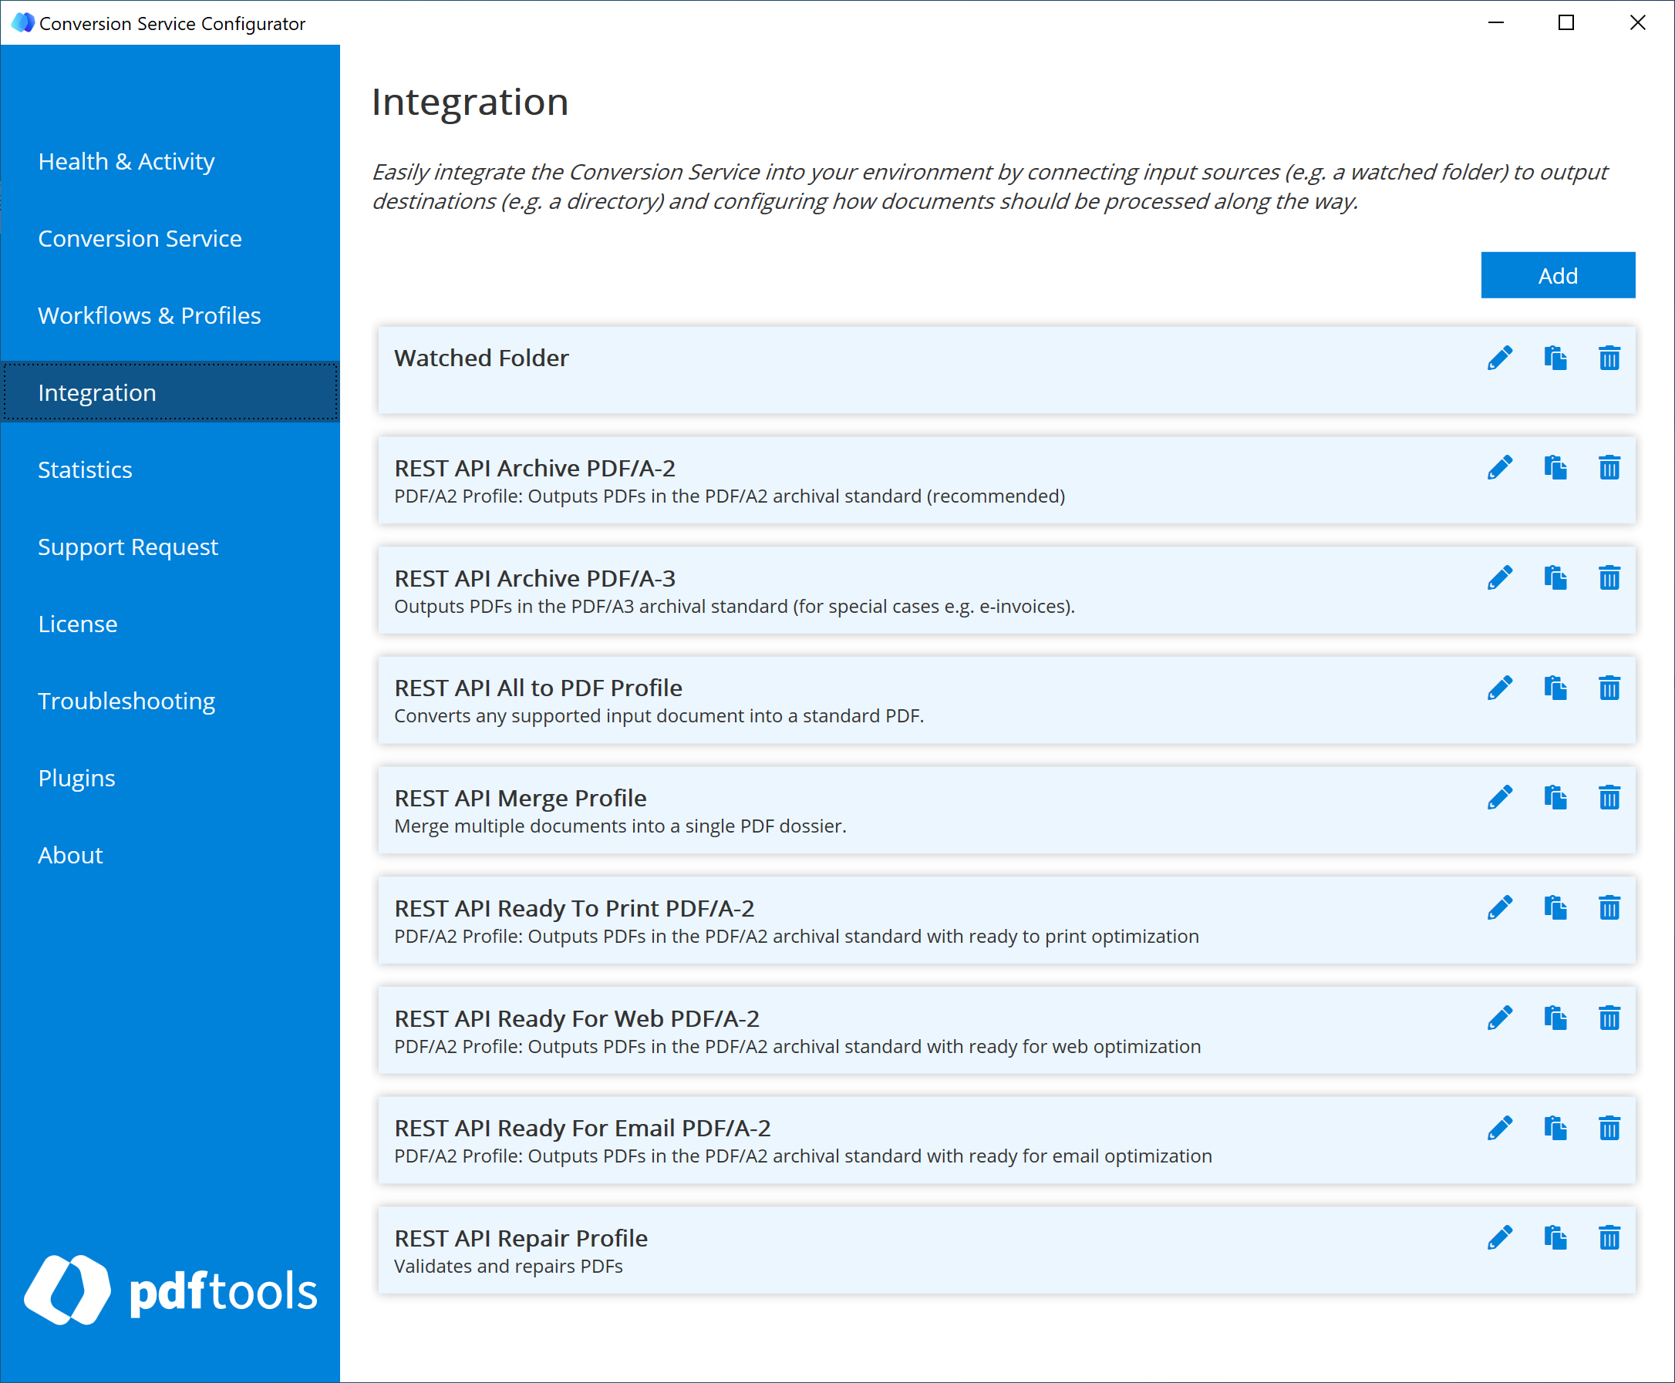Delete Ready For Web PDF/A-2 integration
This screenshot has width=1675, height=1383.
pyautogui.click(x=1609, y=1018)
